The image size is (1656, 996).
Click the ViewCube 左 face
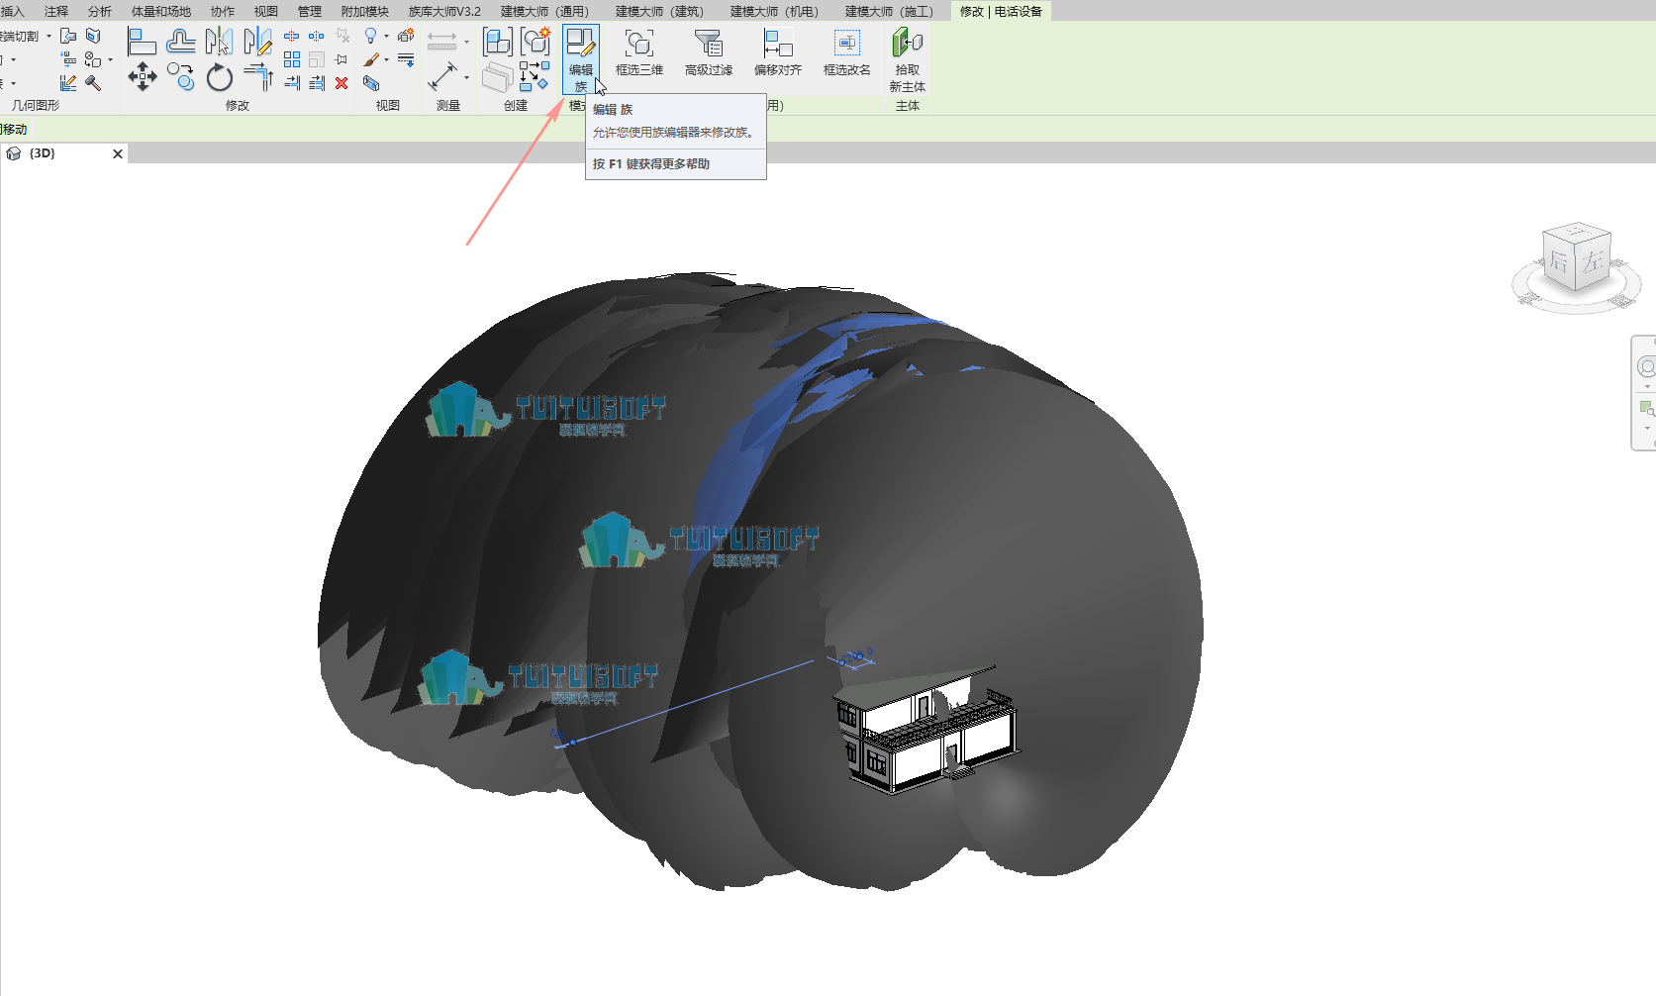(1594, 261)
